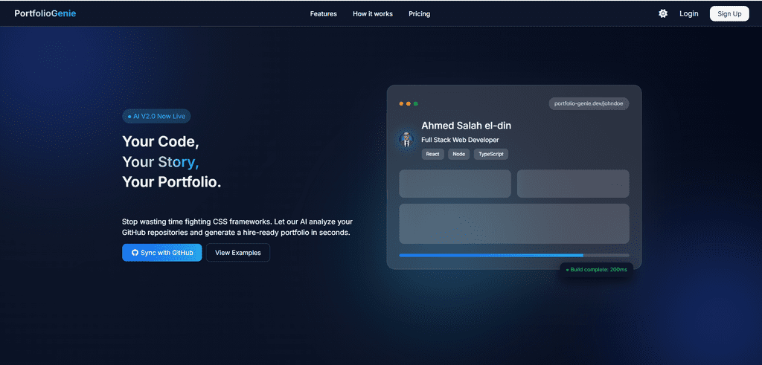The width and height of the screenshot is (762, 365).
Task: Click the Login link
Action: click(688, 13)
